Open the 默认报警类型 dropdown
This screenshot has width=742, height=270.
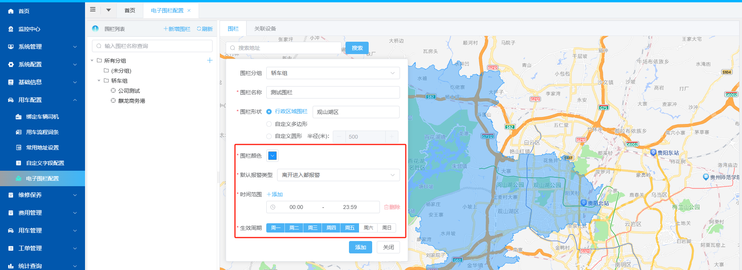click(338, 175)
